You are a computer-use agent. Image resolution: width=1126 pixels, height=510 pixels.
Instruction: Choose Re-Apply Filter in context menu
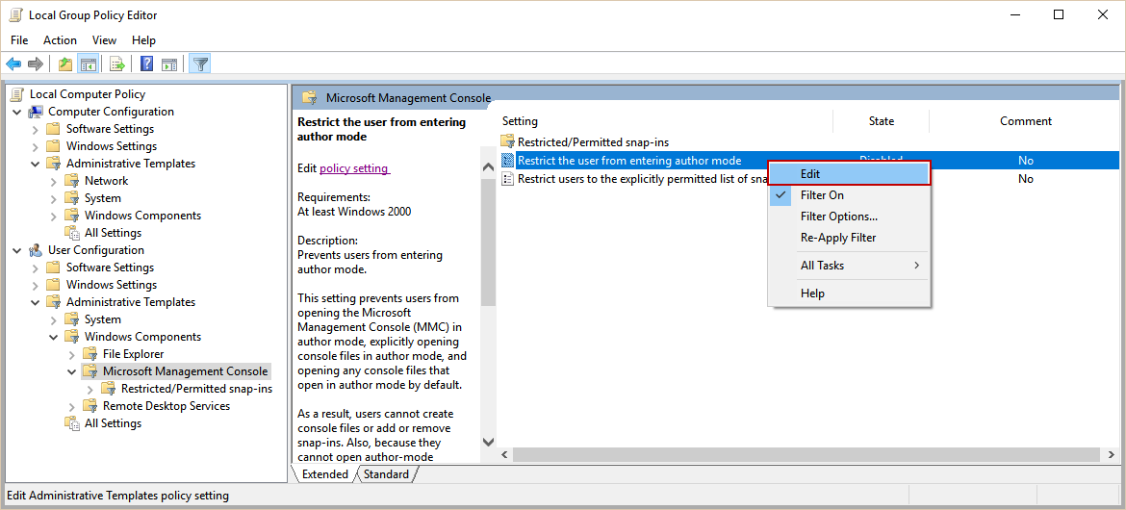[x=850, y=237]
